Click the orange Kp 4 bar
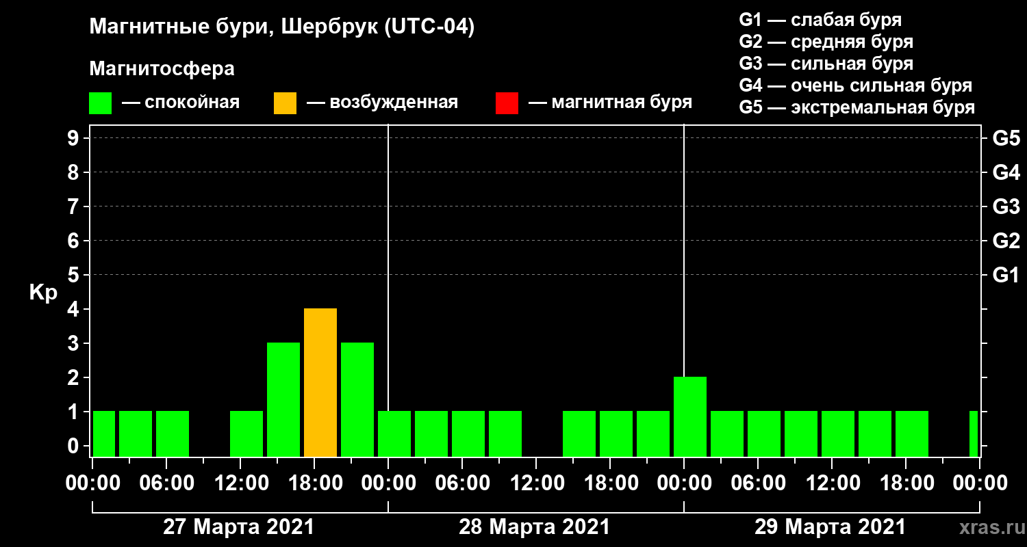This screenshot has height=547, width=1027. (320, 383)
